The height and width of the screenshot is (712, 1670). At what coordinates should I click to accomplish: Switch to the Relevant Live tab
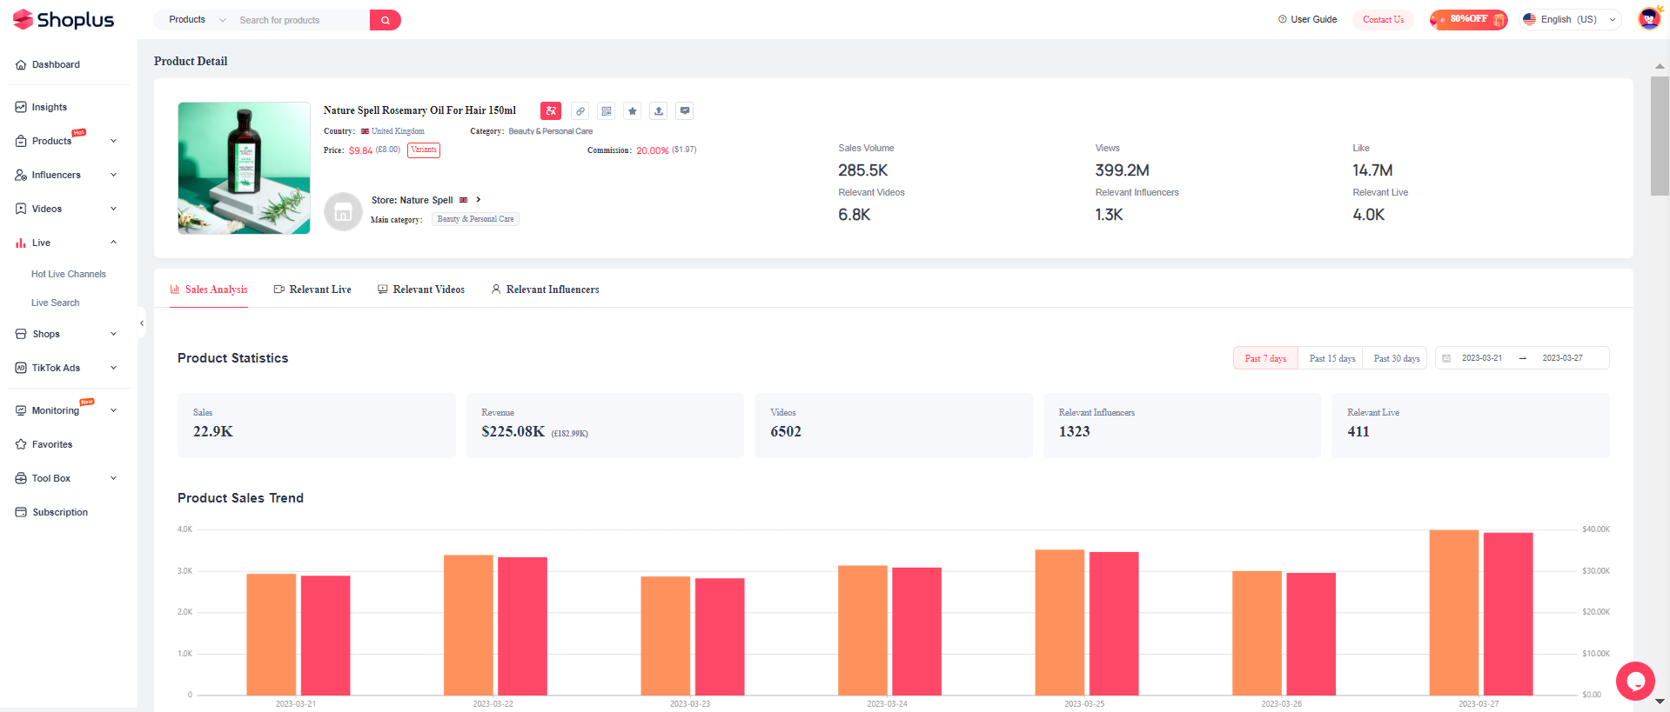tap(312, 289)
